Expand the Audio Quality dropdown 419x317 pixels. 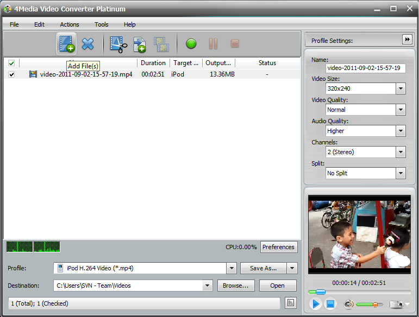click(x=401, y=131)
